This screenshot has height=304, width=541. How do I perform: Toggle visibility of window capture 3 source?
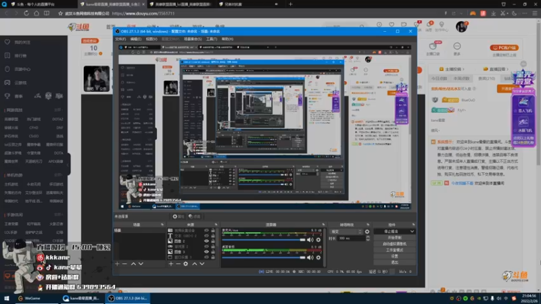[206, 257]
